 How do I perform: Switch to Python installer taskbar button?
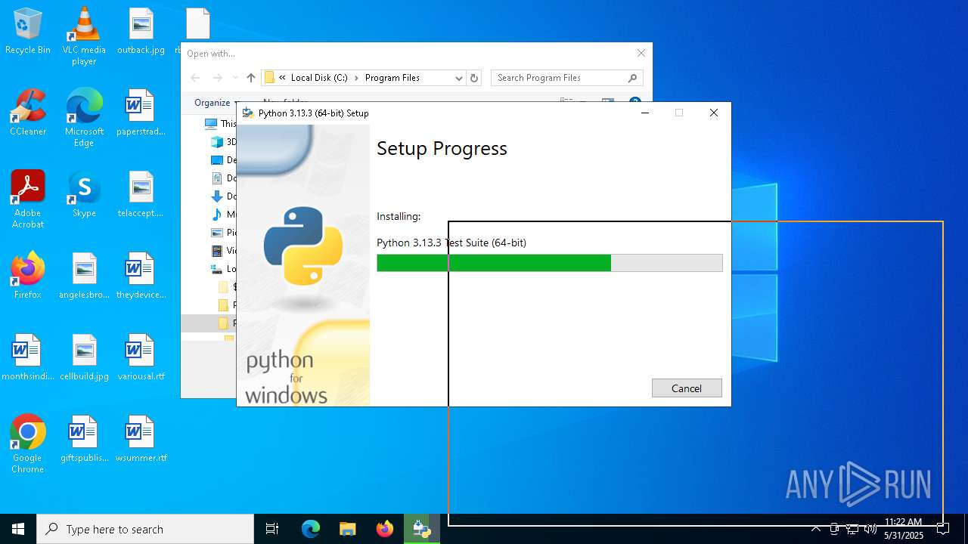[421, 529]
